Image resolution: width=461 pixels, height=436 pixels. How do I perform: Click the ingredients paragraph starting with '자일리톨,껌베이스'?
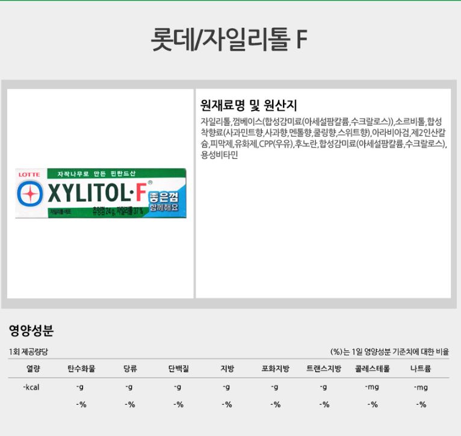[323, 138]
